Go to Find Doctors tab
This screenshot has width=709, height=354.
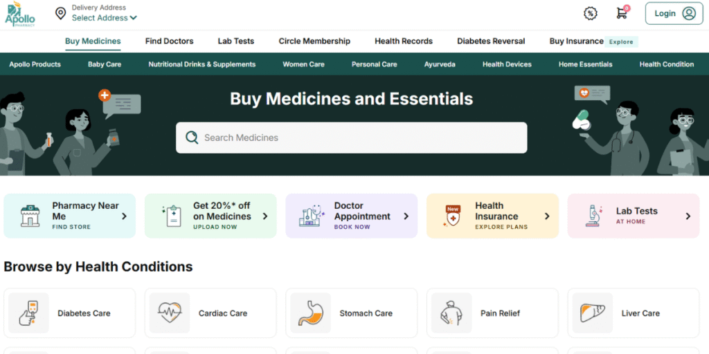pyautogui.click(x=169, y=41)
